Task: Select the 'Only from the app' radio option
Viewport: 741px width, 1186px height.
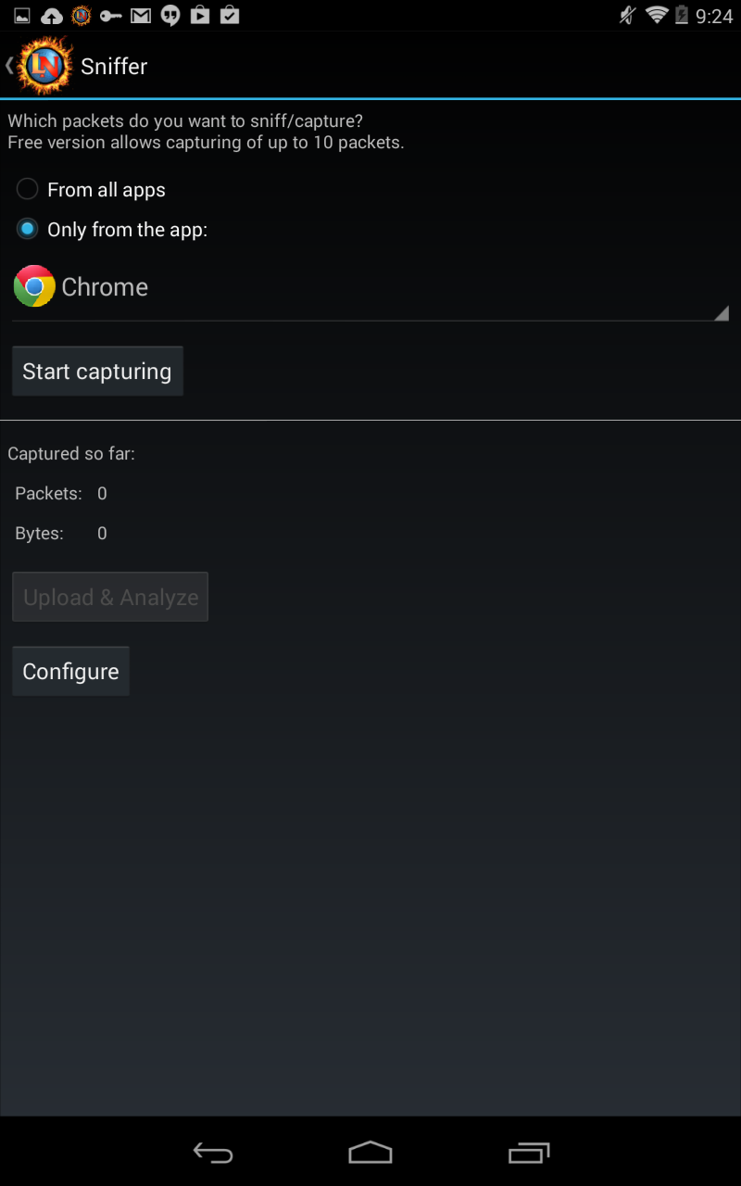Action: tap(28, 229)
